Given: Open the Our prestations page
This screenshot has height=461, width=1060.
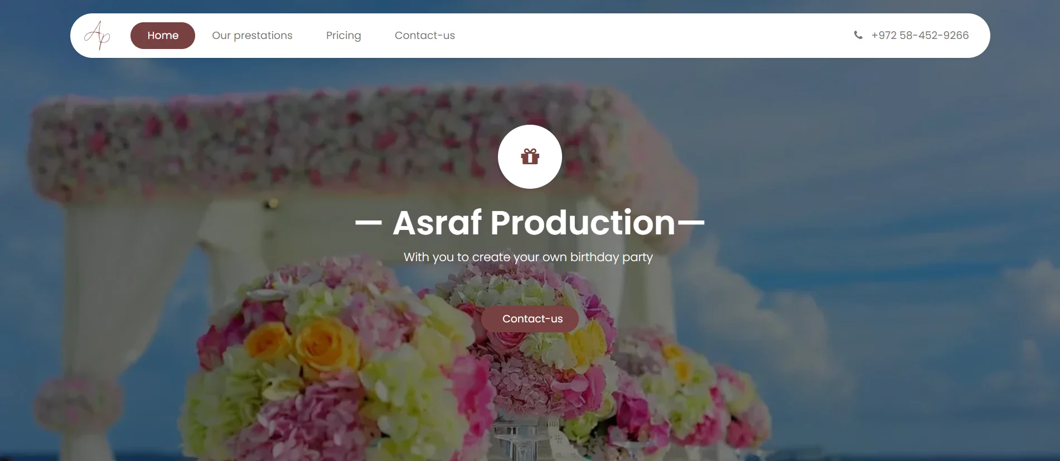Looking at the screenshot, I should (252, 36).
